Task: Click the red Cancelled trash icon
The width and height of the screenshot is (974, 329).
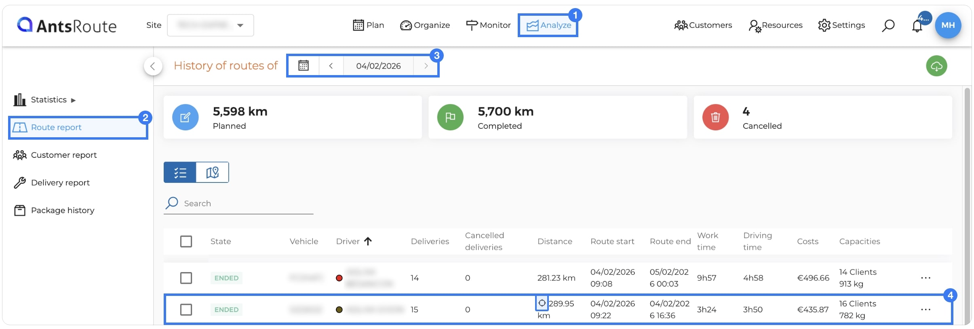Action: (x=715, y=117)
